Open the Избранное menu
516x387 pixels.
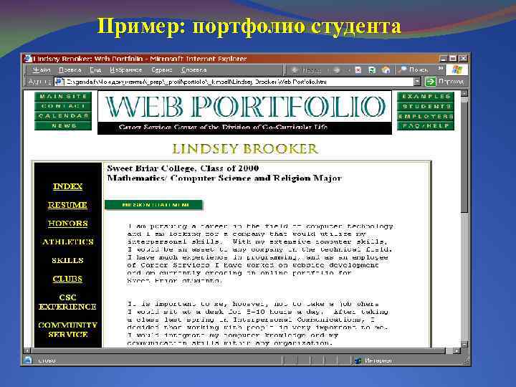point(125,70)
